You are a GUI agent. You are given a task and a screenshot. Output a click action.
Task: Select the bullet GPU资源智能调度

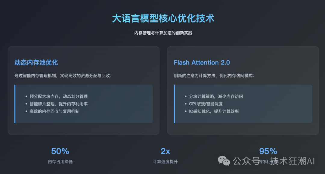click(x=206, y=104)
